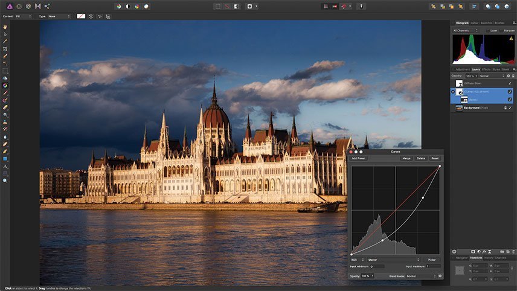Click the fill colour swatch in context toolbar
517x291 pixels.
tap(81, 16)
